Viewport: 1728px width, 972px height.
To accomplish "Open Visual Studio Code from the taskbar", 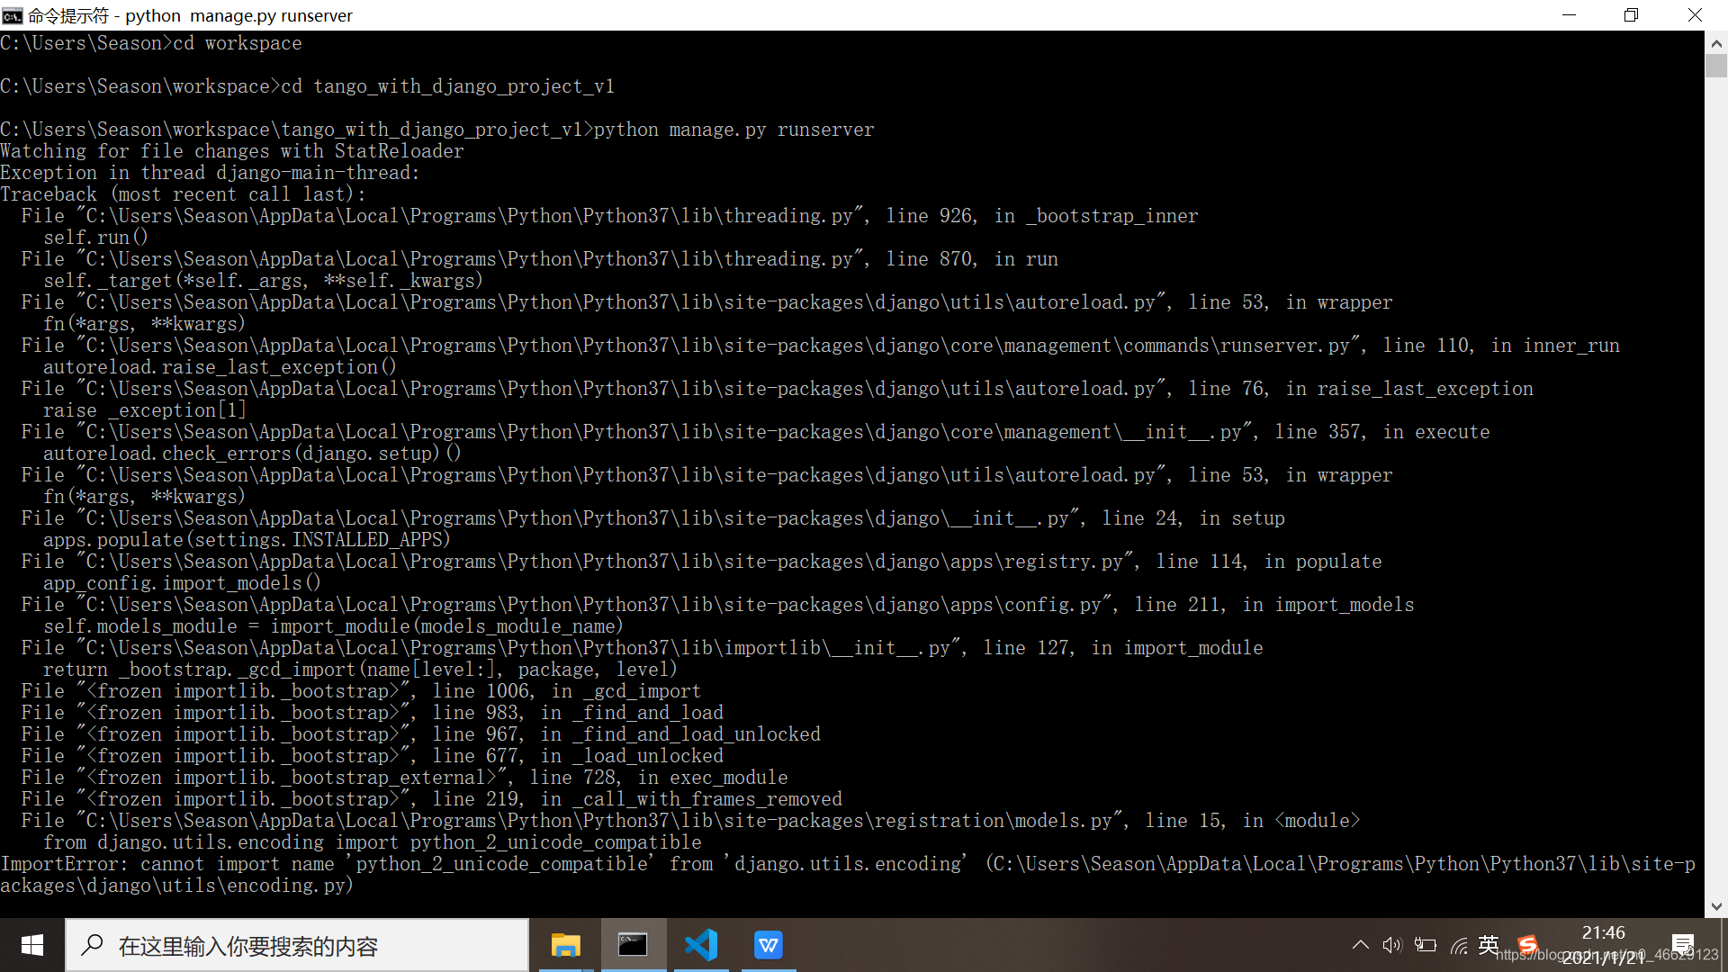I will tap(701, 945).
